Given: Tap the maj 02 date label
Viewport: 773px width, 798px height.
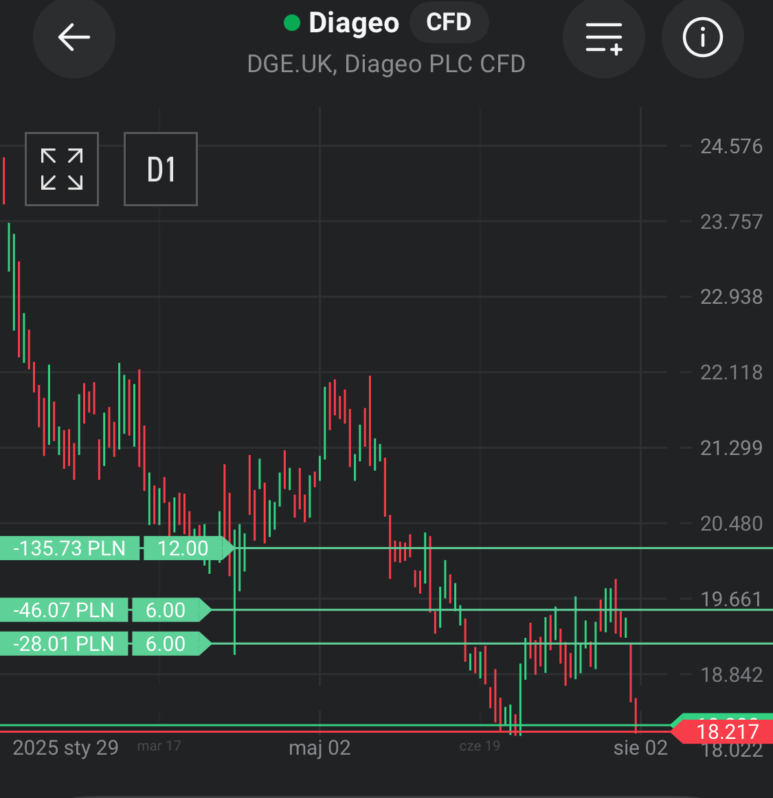Looking at the screenshot, I should pyautogui.click(x=320, y=748).
